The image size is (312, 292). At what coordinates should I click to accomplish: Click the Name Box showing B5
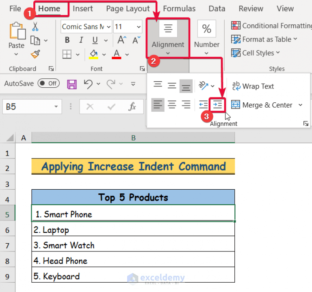point(32,107)
